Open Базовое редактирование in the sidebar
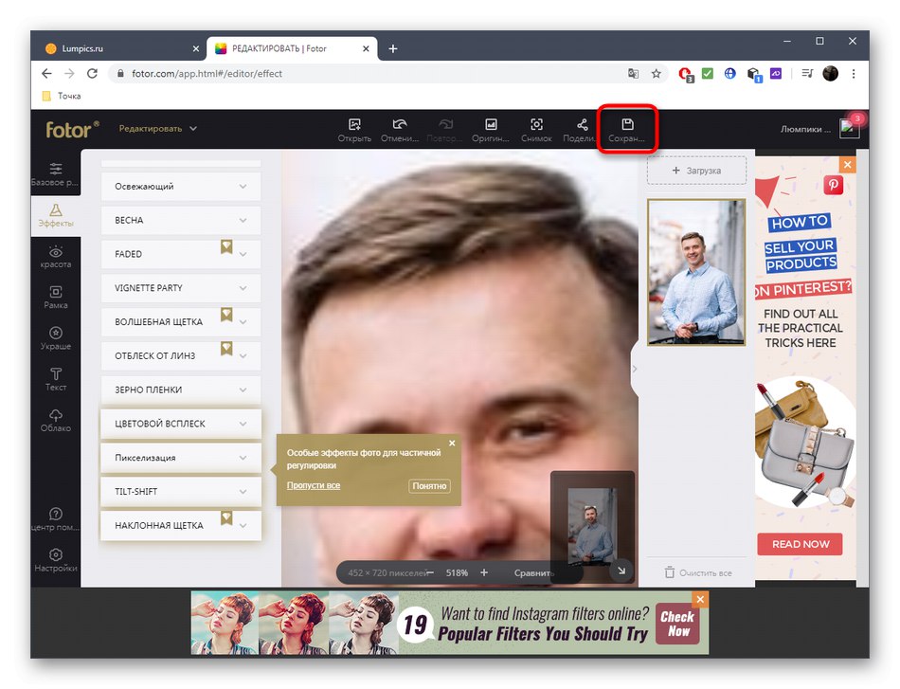This screenshot has width=900, height=689. 56,174
